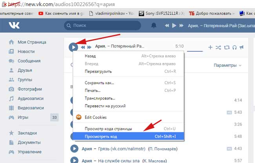Image resolution: width=255 pixels, height=163 pixels.
Task: Open the notifications bell
Action: 154,26
